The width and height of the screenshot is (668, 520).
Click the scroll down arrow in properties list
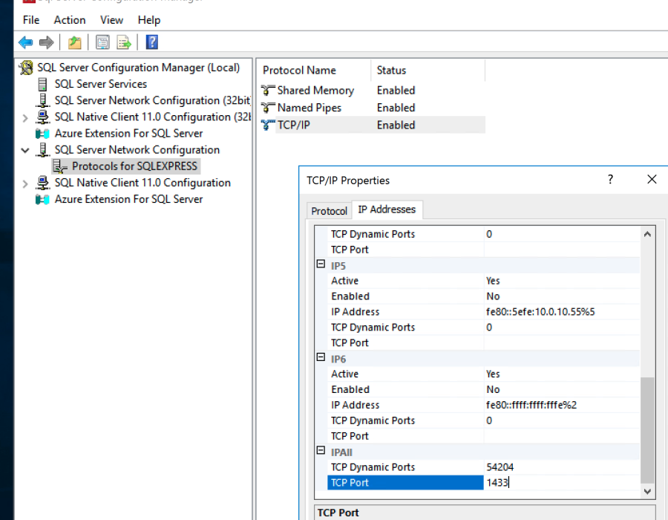(x=647, y=492)
